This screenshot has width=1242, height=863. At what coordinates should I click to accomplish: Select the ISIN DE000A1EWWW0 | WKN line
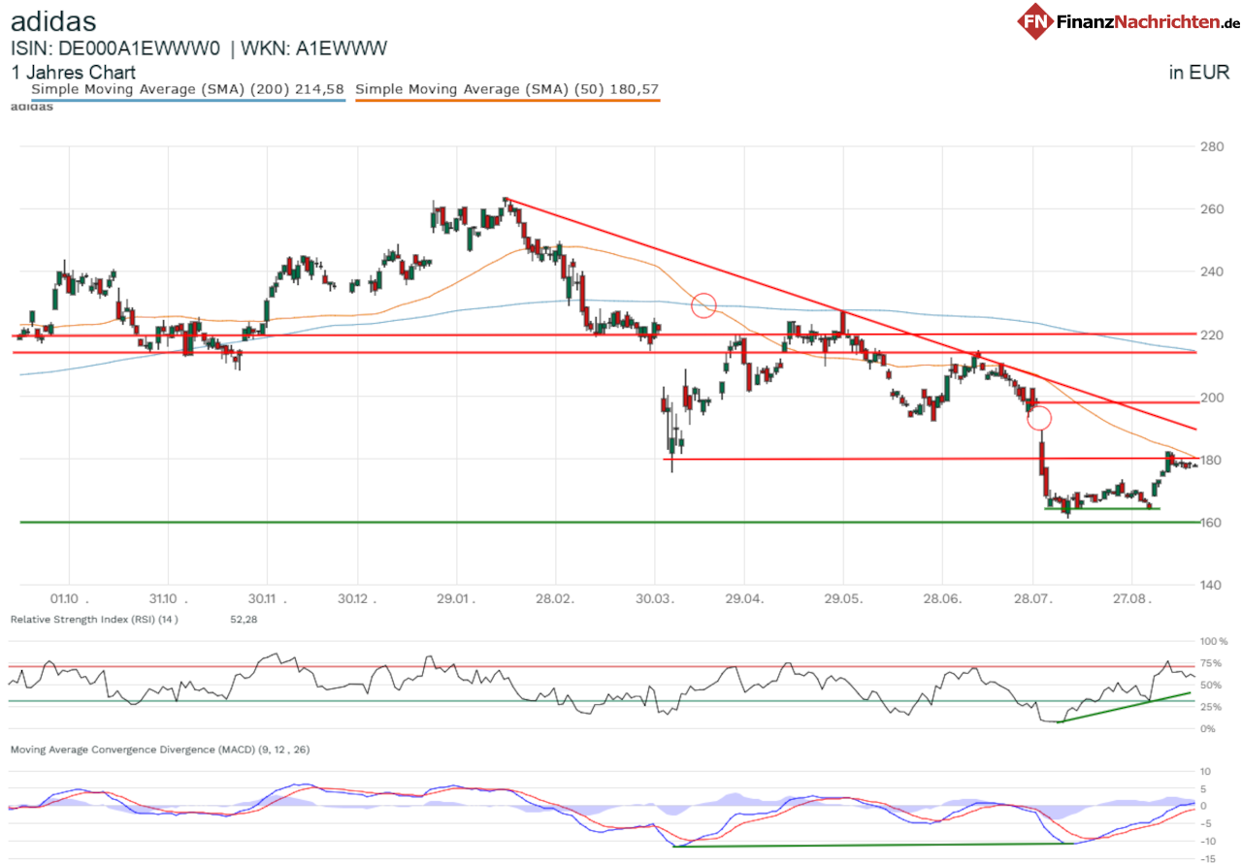click(199, 48)
